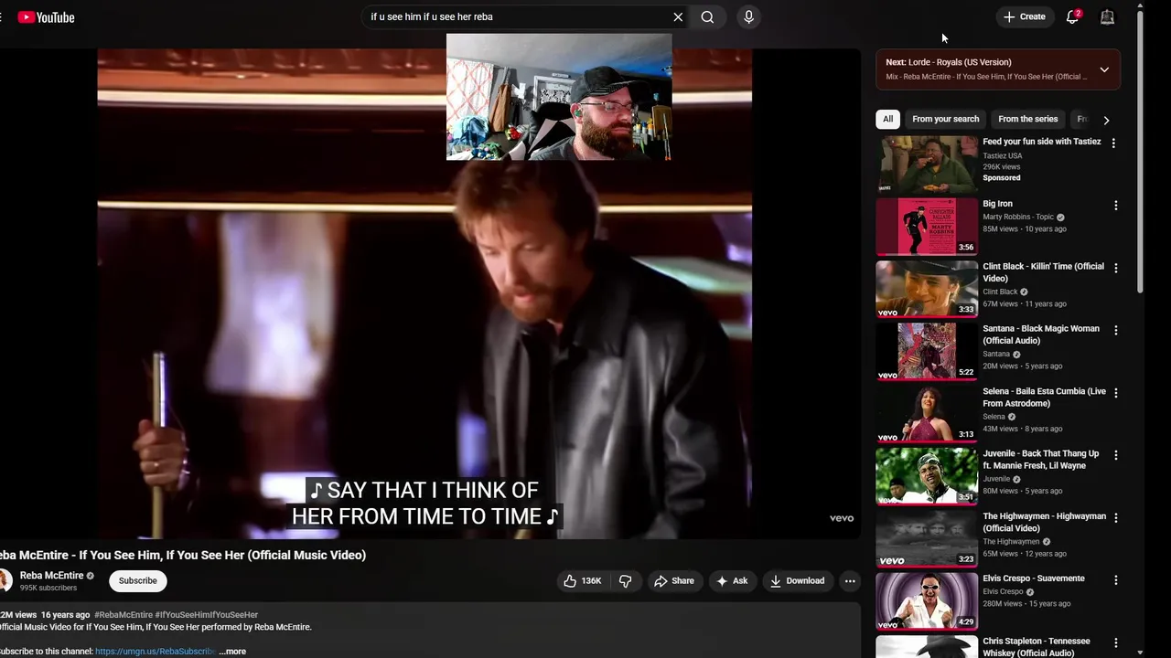
Task: Click the video player to pause
Action: pos(424,292)
